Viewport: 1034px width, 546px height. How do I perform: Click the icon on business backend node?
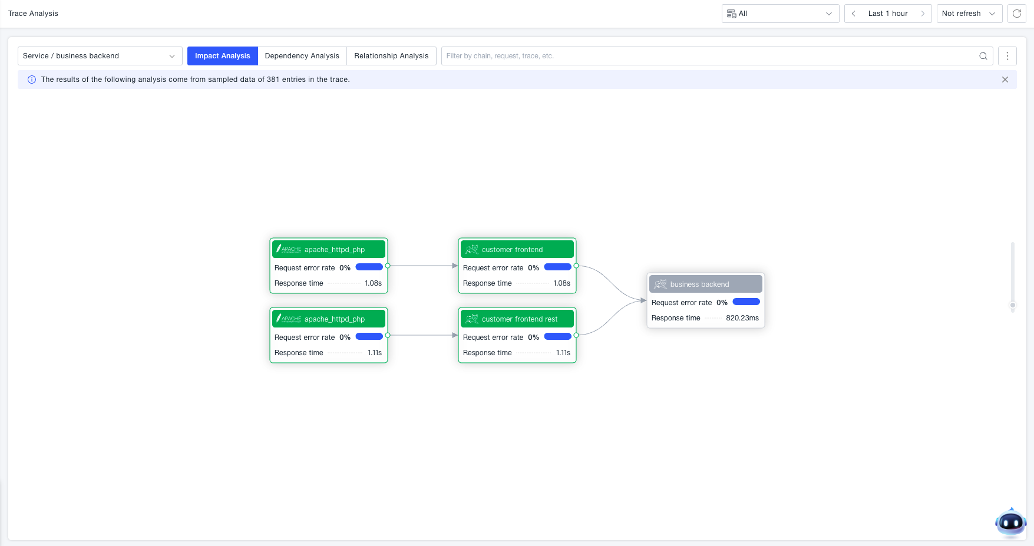(x=659, y=284)
